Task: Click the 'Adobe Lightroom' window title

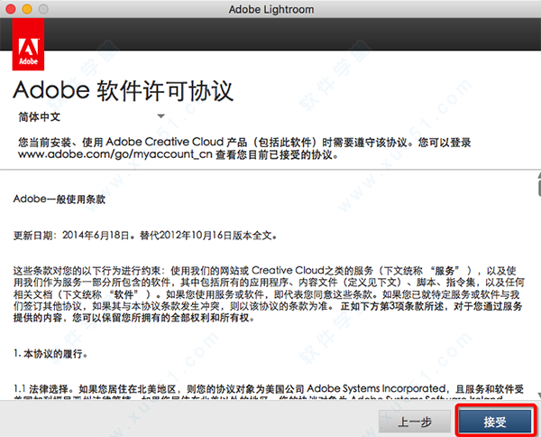Action: [x=271, y=9]
